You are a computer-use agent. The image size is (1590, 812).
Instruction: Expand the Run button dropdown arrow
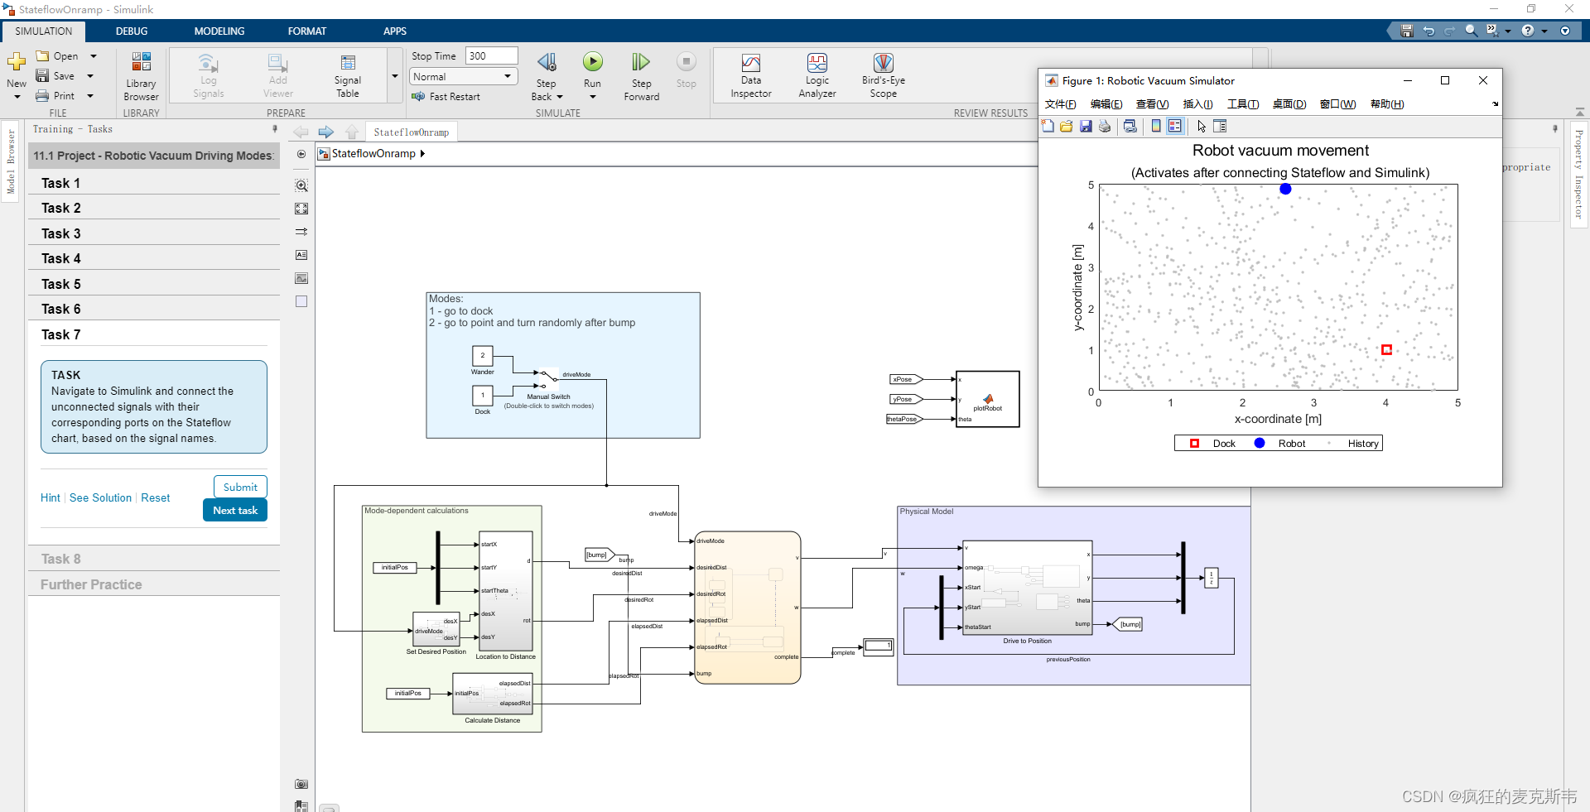tap(592, 97)
